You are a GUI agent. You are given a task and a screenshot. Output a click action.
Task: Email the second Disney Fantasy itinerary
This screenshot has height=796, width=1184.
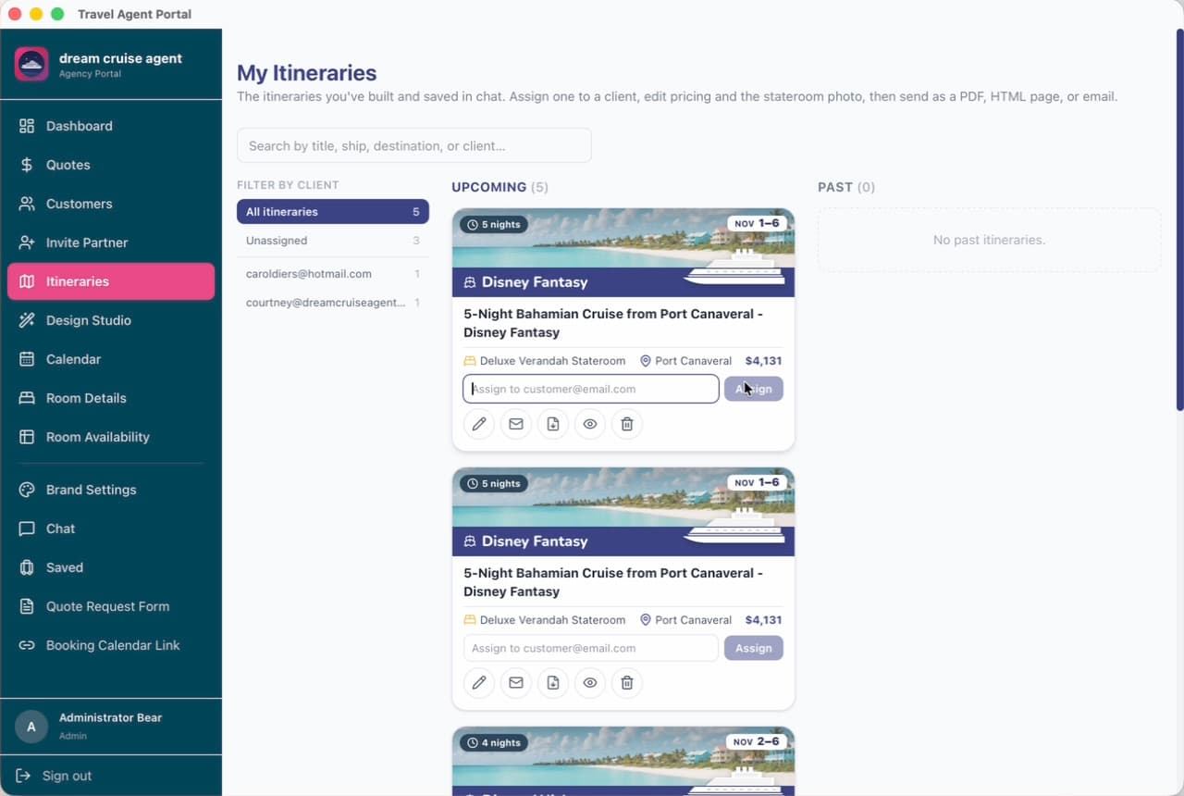516,683
